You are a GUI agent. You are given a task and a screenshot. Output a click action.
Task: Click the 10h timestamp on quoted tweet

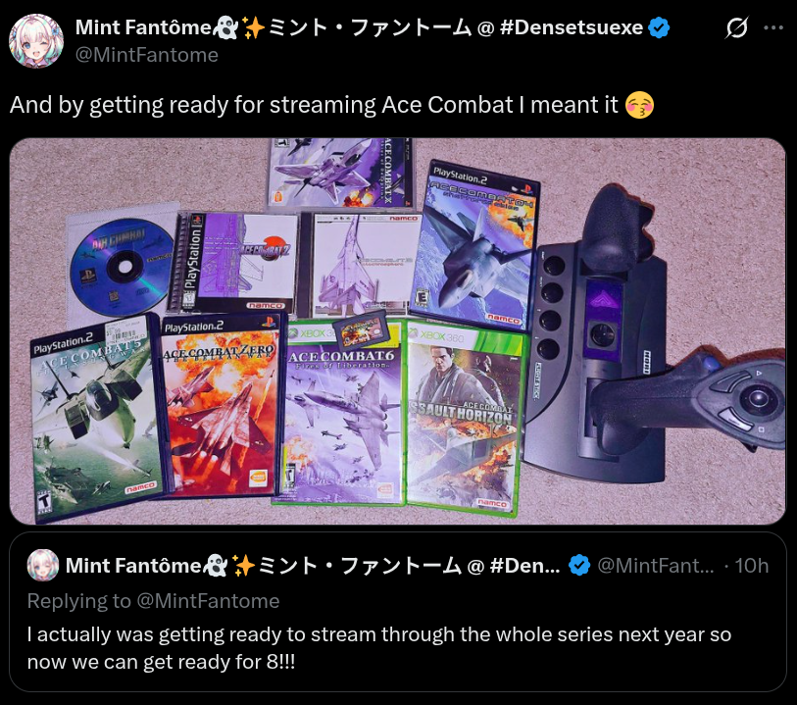click(x=751, y=566)
